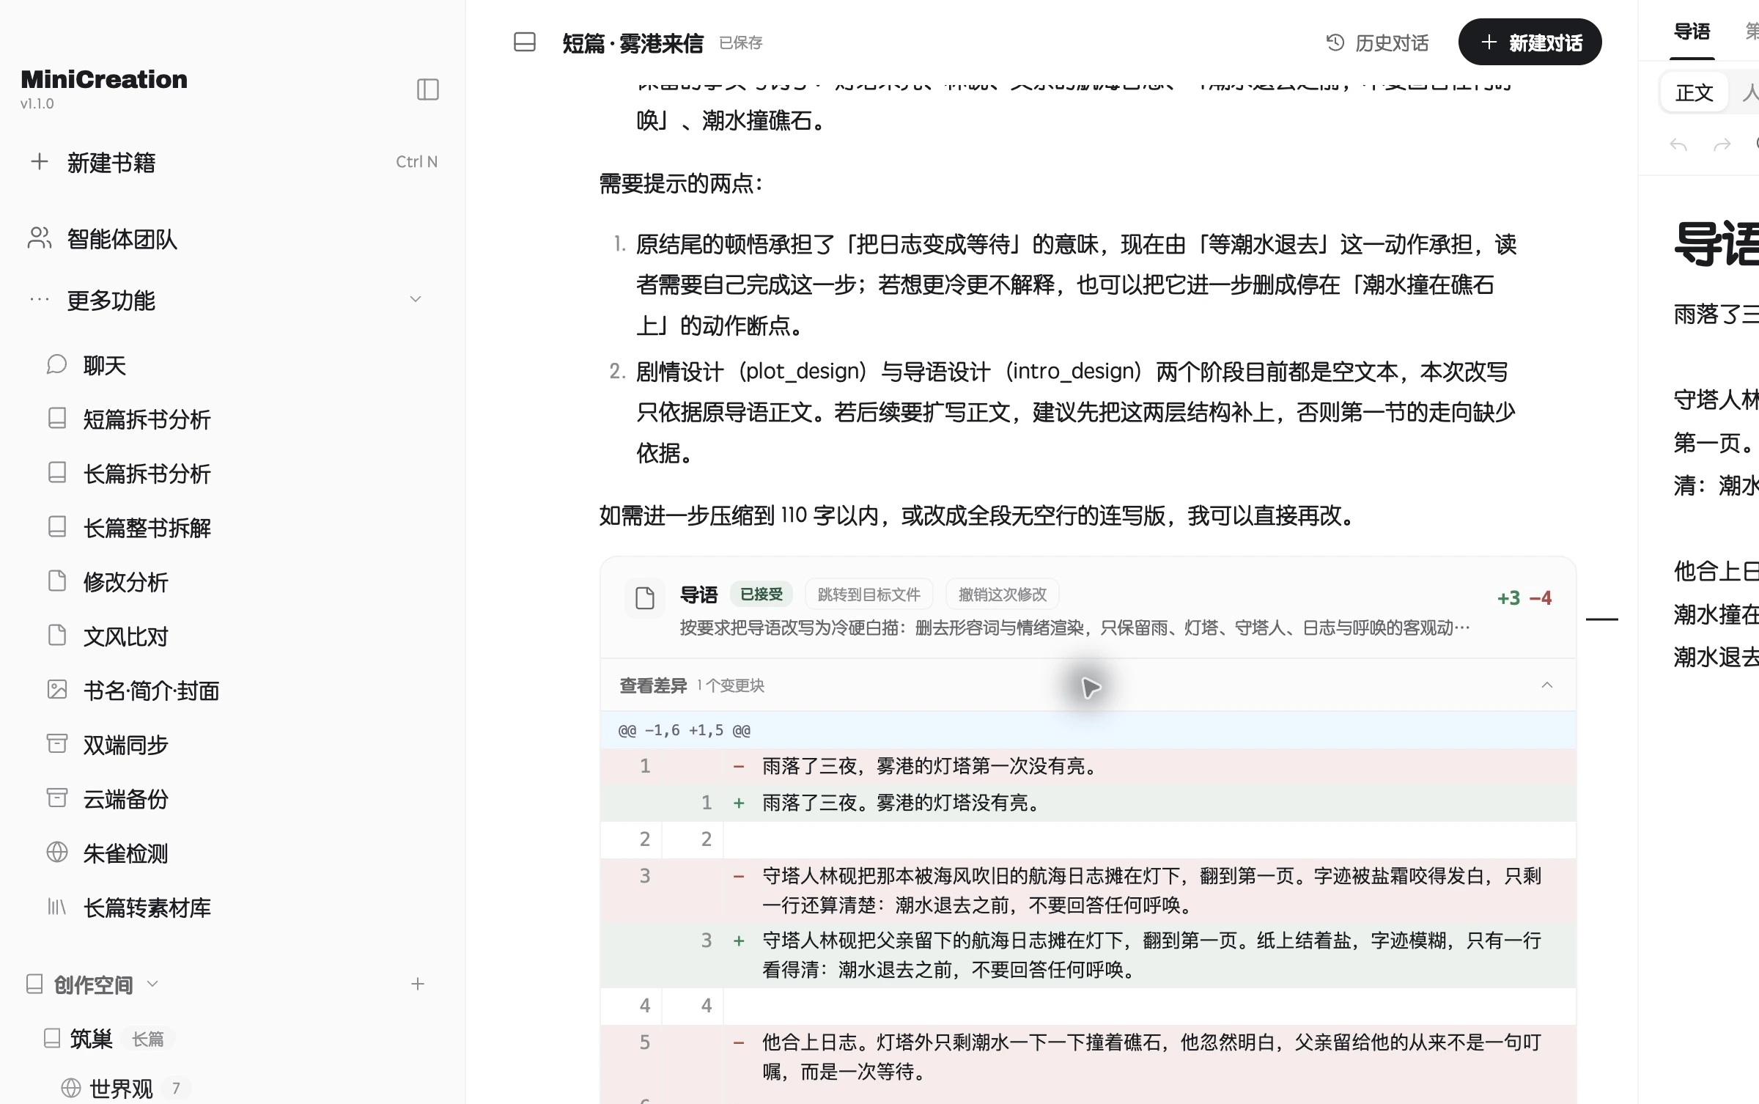The image size is (1759, 1104).
Task: Expand the 更多功能 chevron
Action: (416, 299)
